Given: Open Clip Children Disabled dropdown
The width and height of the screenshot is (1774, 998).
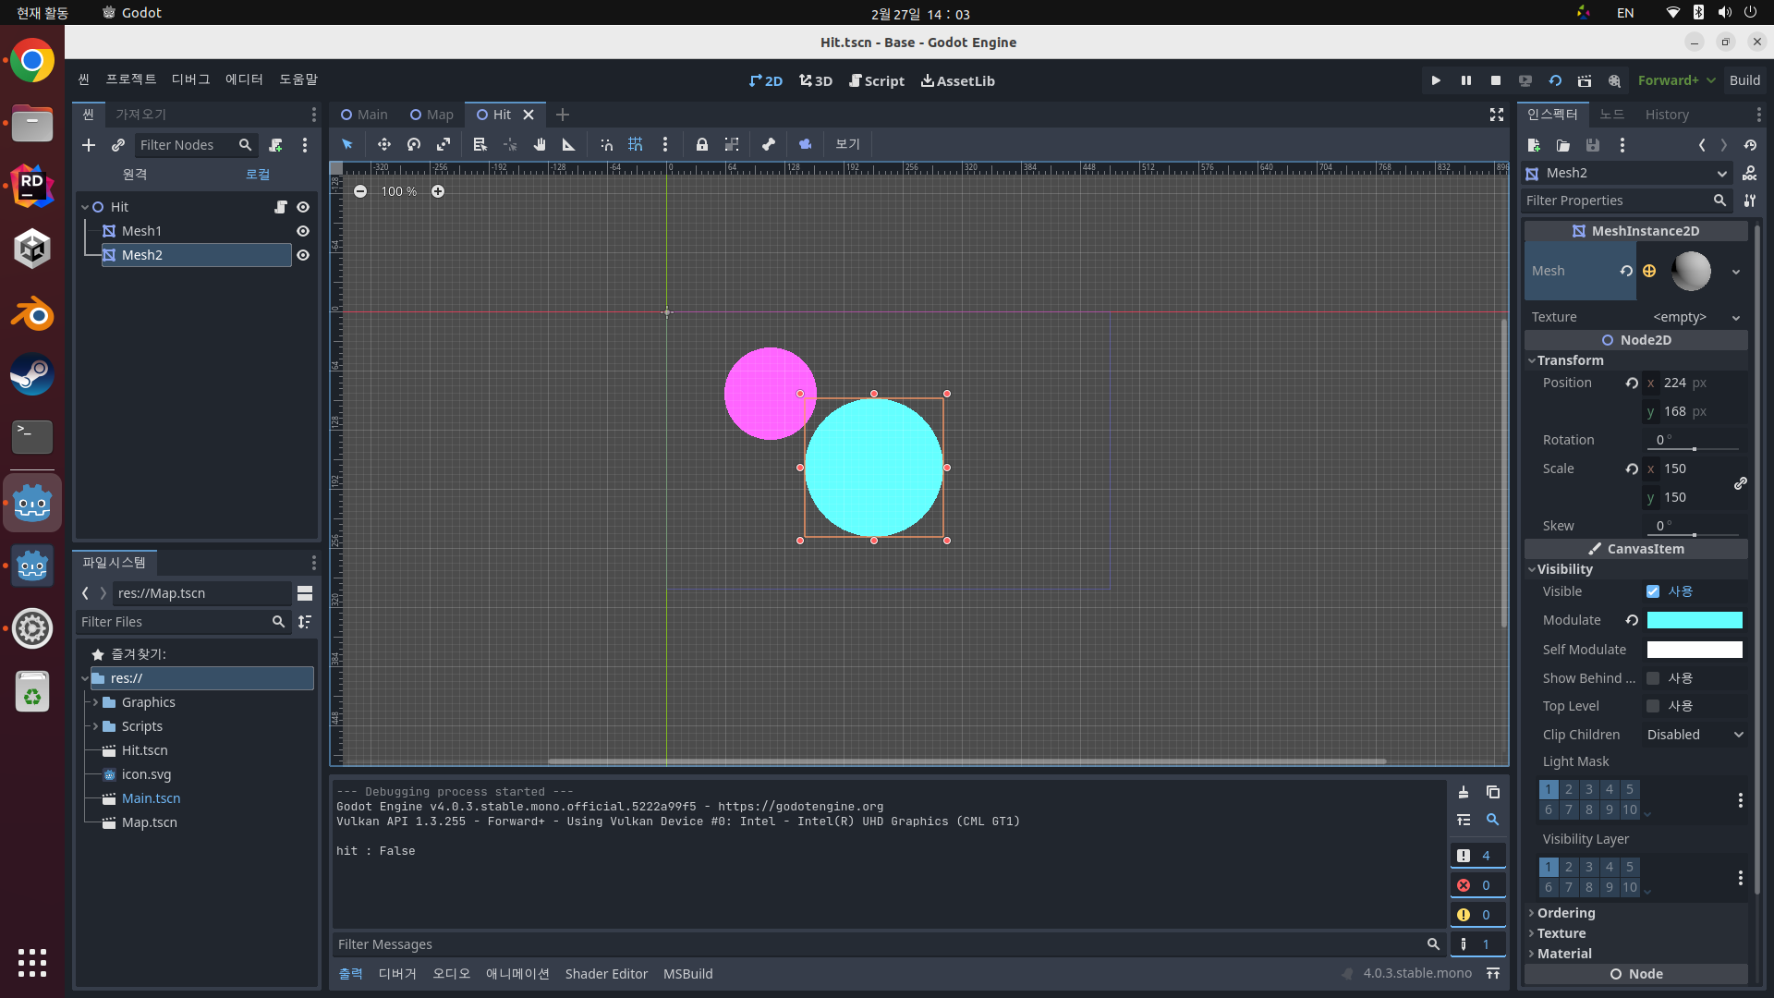Looking at the screenshot, I should pos(1695,735).
